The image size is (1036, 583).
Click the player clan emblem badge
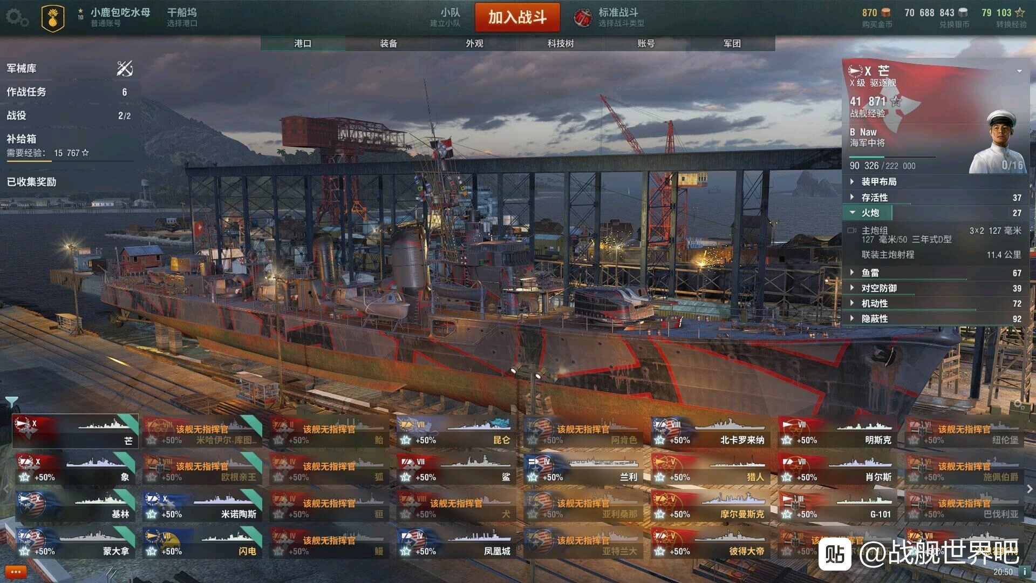click(x=53, y=18)
